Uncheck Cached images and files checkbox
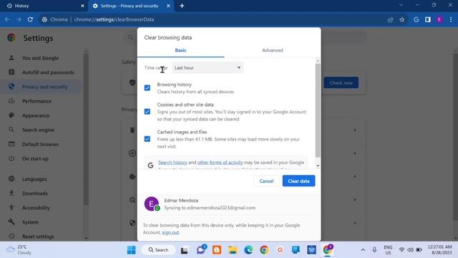The height and width of the screenshot is (258, 458). coord(147,139)
